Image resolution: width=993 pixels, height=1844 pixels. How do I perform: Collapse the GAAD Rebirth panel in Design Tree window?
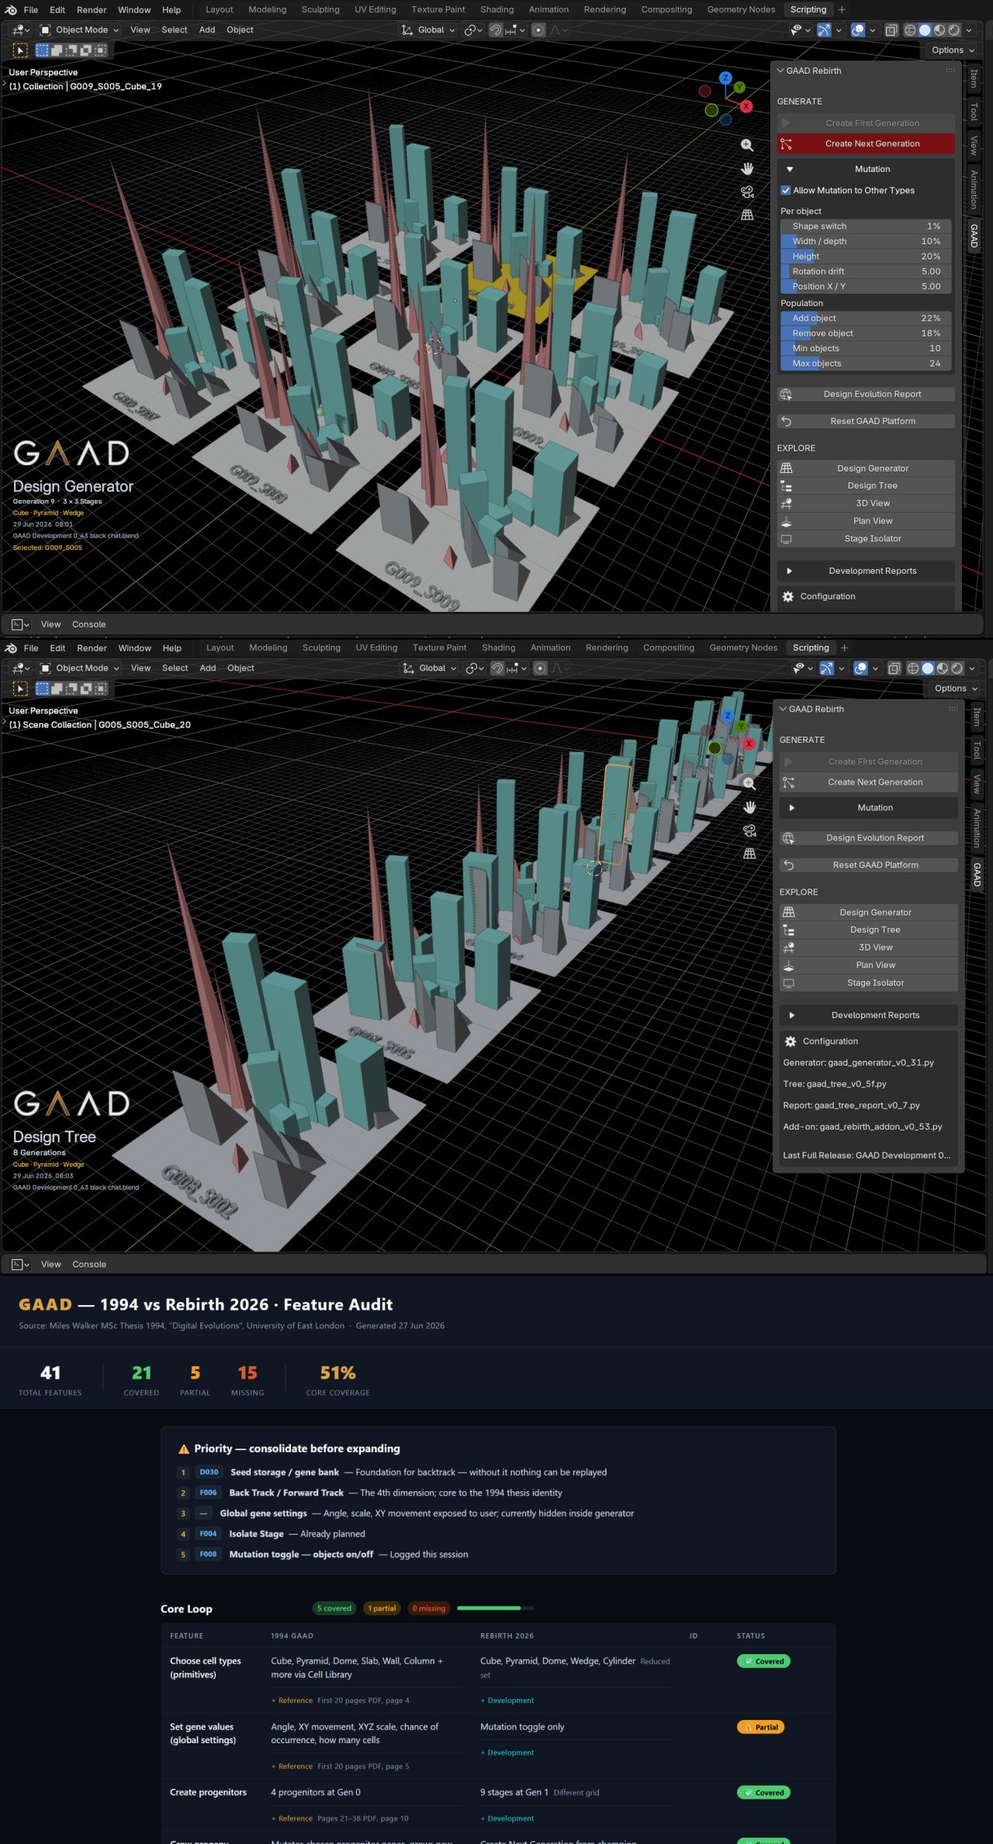pos(783,709)
